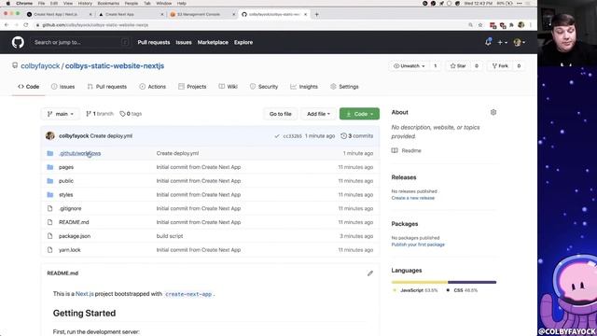597x336 pixels.
Task: Open the Unwatch dropdown
Action: pos(410,66)
